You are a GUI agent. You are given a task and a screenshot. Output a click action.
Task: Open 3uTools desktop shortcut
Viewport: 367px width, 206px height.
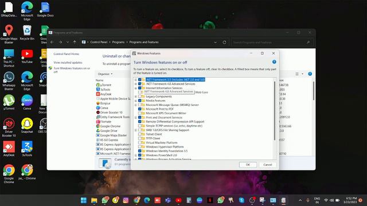(x=27, y=149)
